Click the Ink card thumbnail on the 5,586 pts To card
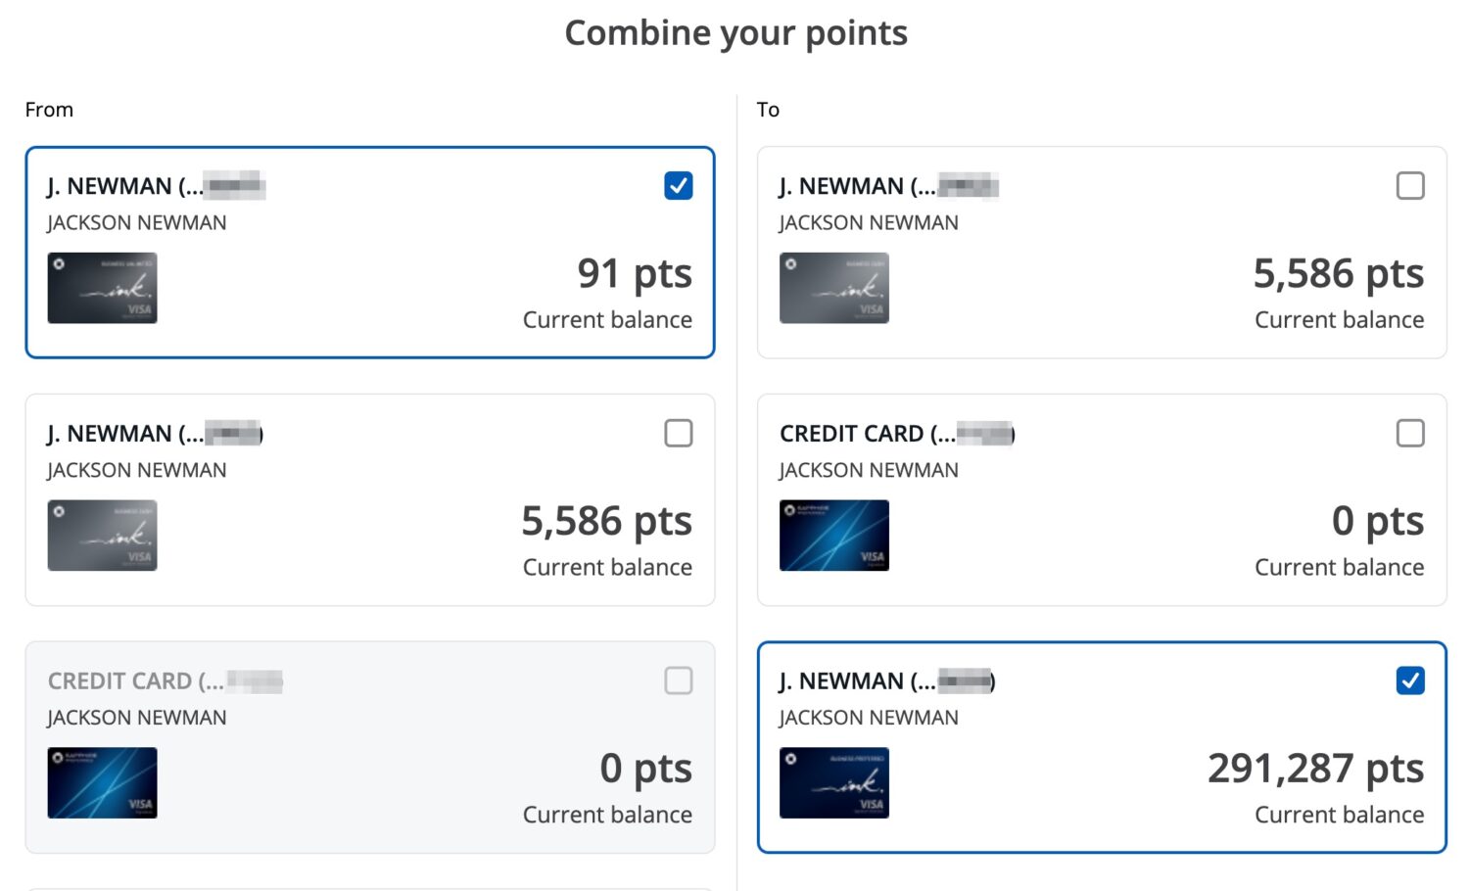Image resolution: width=1469 pixels, height=891 pixels. [833, 288]
